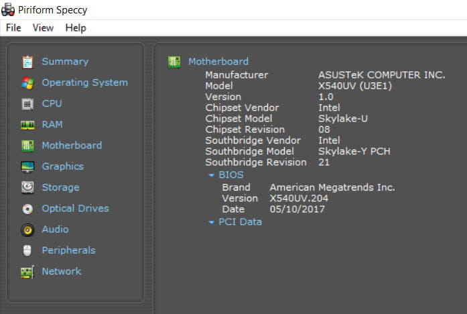Collapse the BIOS section arrow

(212, 175)
